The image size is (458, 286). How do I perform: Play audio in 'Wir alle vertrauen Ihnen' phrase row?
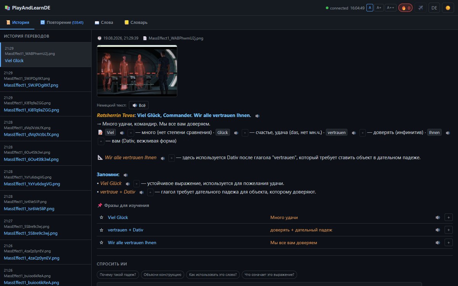coord(438,243)
